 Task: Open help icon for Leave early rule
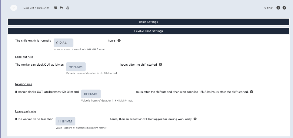pos(195,119)
